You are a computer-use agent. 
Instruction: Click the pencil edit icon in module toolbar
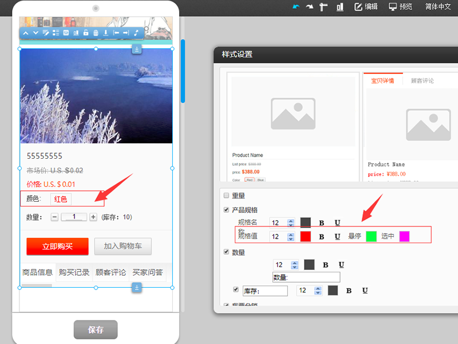click(46, 33)
